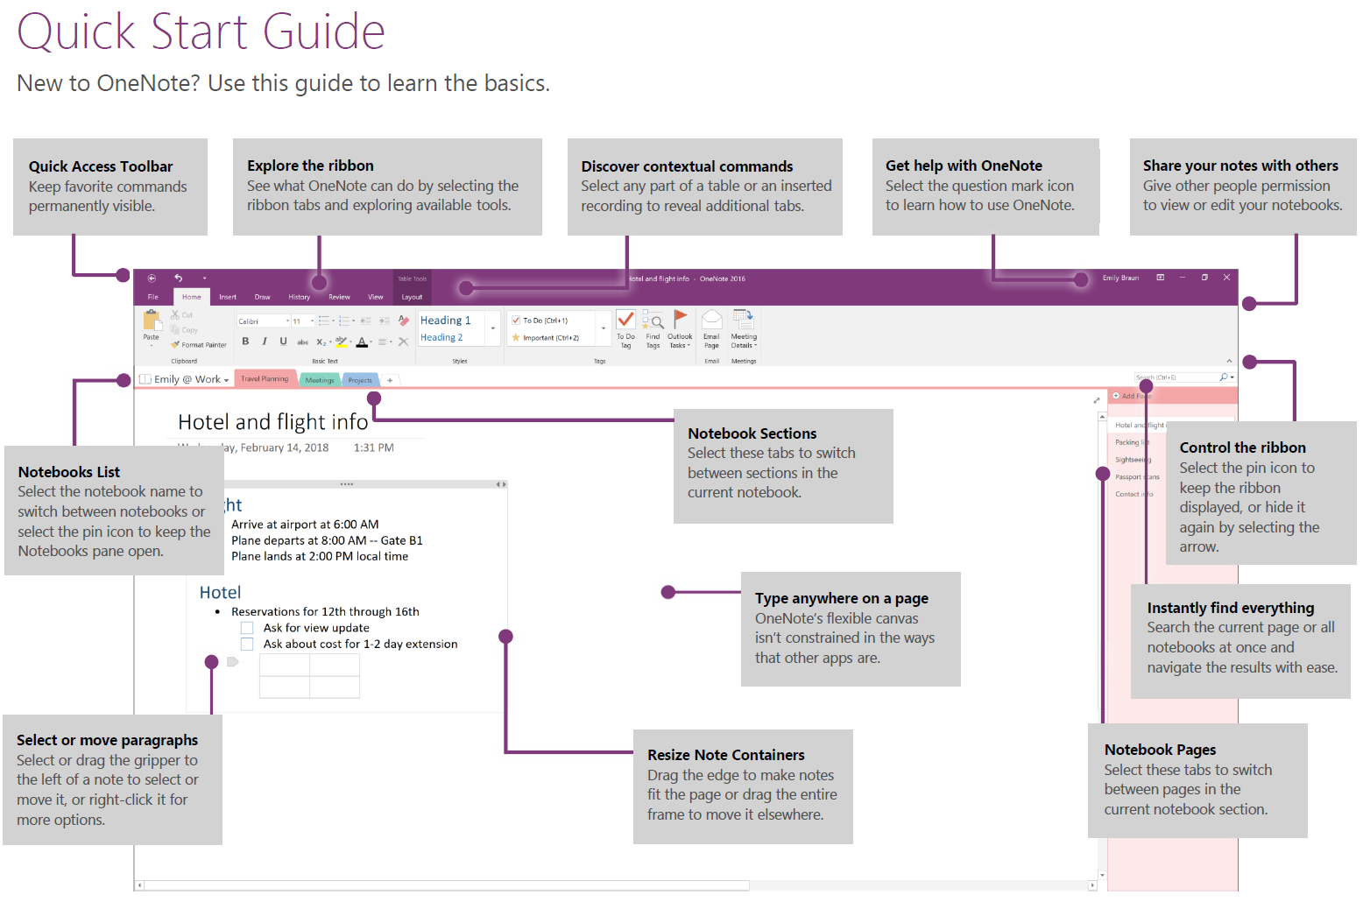
Task: Open the Meeting Details menu
Action: point(744,329)
